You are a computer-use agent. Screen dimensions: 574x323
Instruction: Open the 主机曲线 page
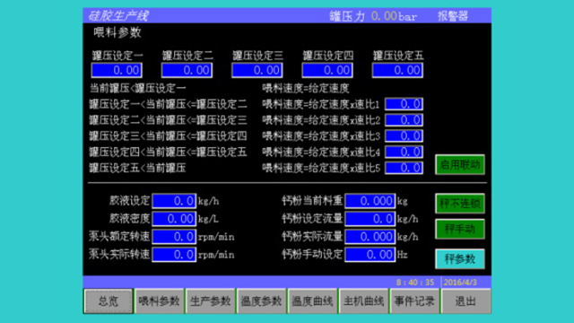pos(363,301)
